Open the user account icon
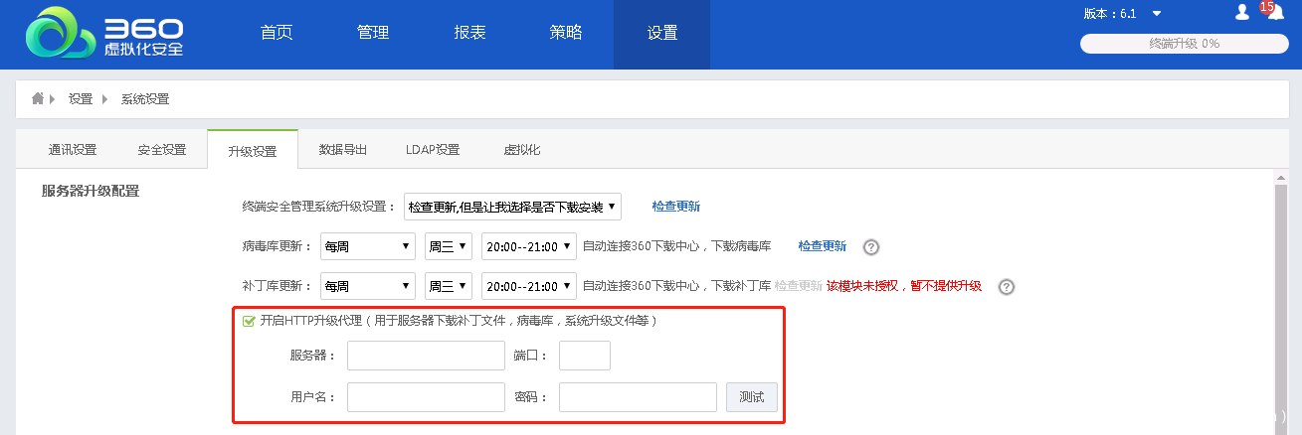This screenshot has height=435, width=1302. click(1241, 13)
